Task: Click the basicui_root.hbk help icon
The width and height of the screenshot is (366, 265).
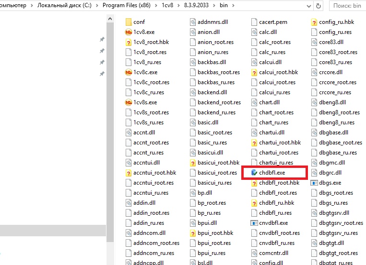Action: coord(193,163)
